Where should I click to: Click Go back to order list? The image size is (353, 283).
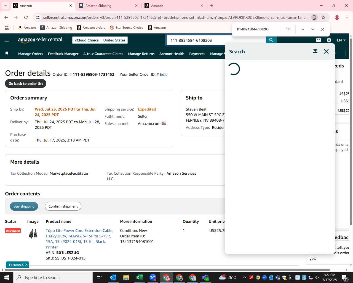click(26, 83)
